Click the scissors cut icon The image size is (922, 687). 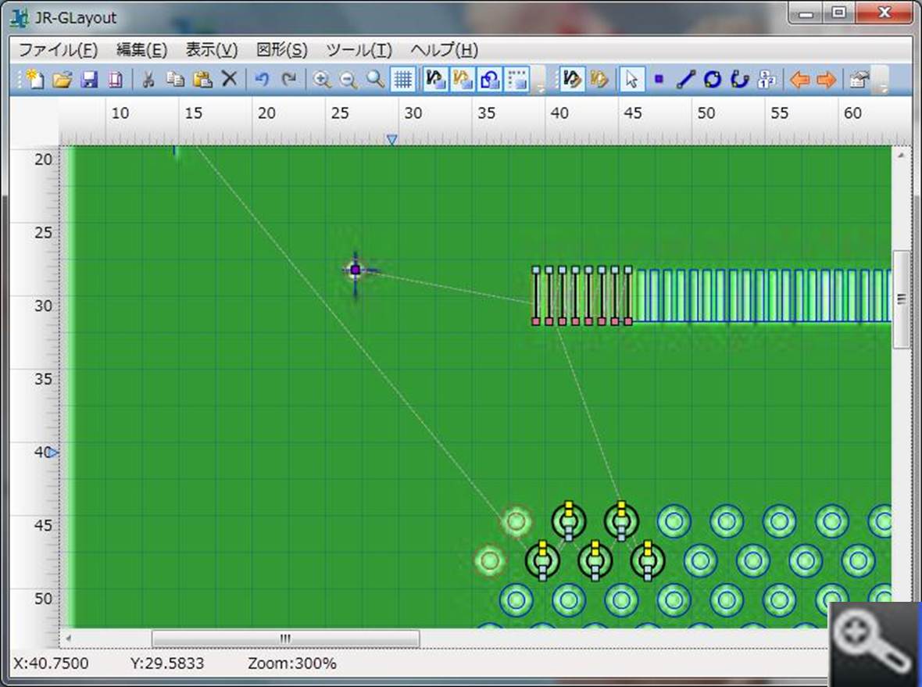pyautogui.click(x=148, y=79)
